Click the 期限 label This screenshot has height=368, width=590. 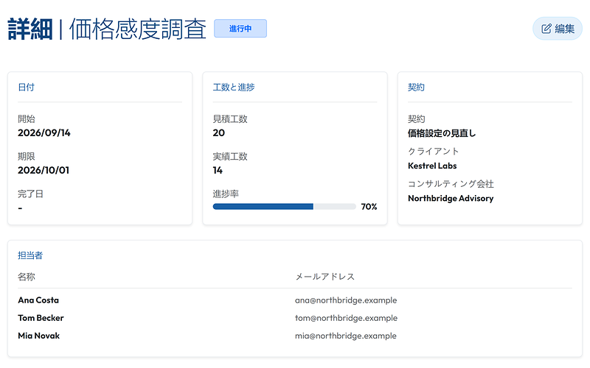(27, 156)
